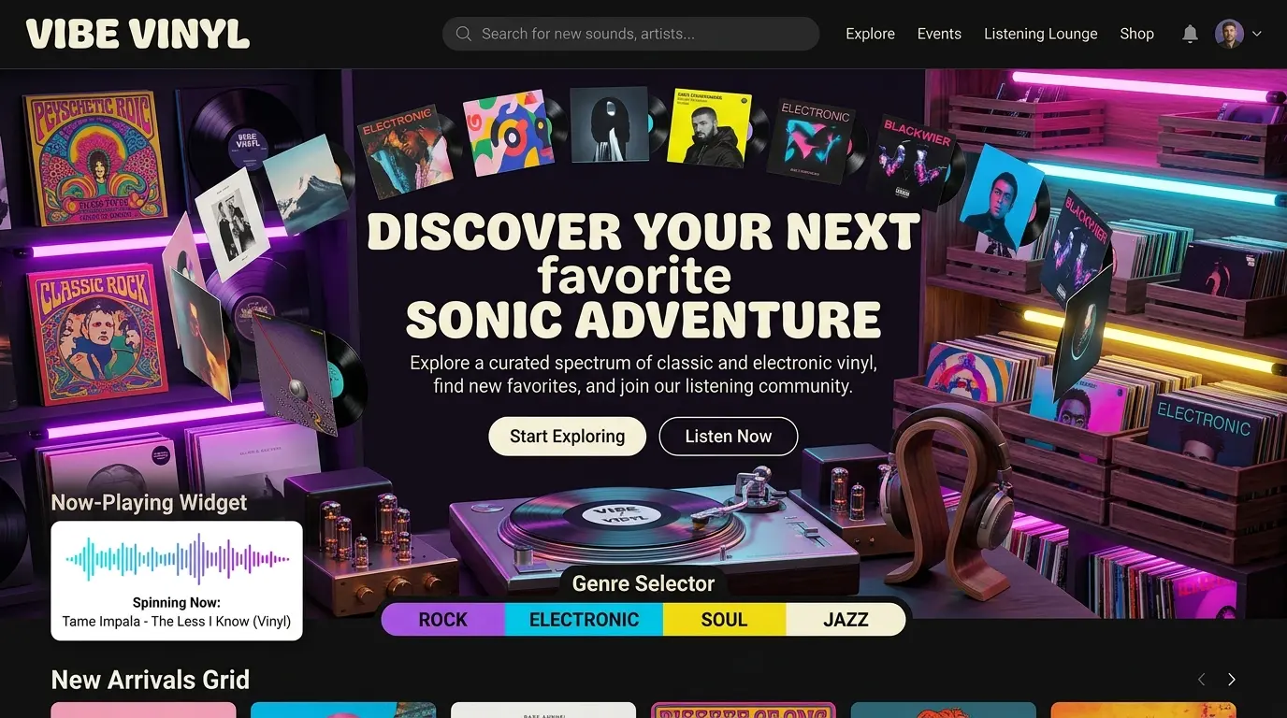The image size is (1287, 718).
Task: Click the Listen Now button
Action: coord(728,437)
